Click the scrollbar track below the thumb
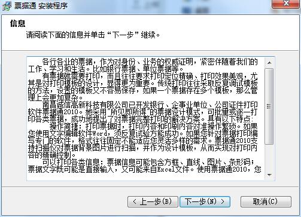 click(269, 157)
